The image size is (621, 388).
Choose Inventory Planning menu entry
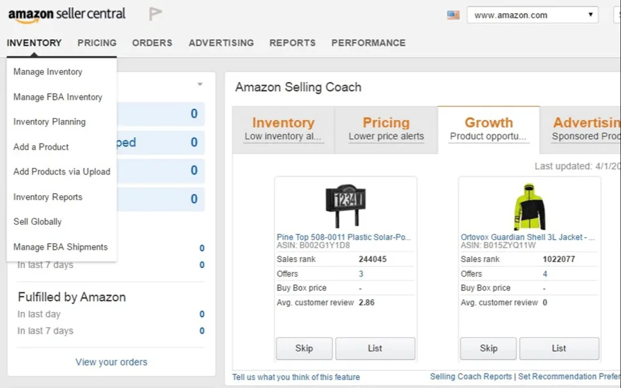click(x=49, y=121)
